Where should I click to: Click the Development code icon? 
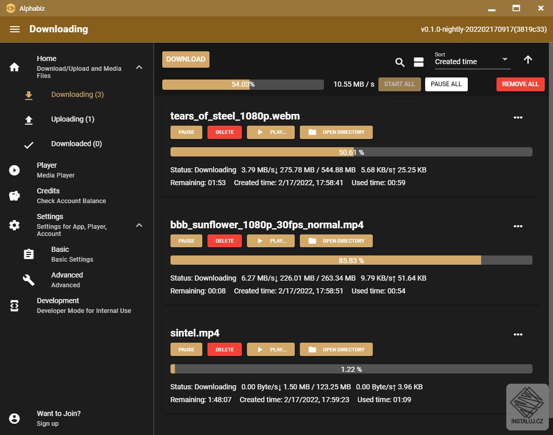click(14, 306)
